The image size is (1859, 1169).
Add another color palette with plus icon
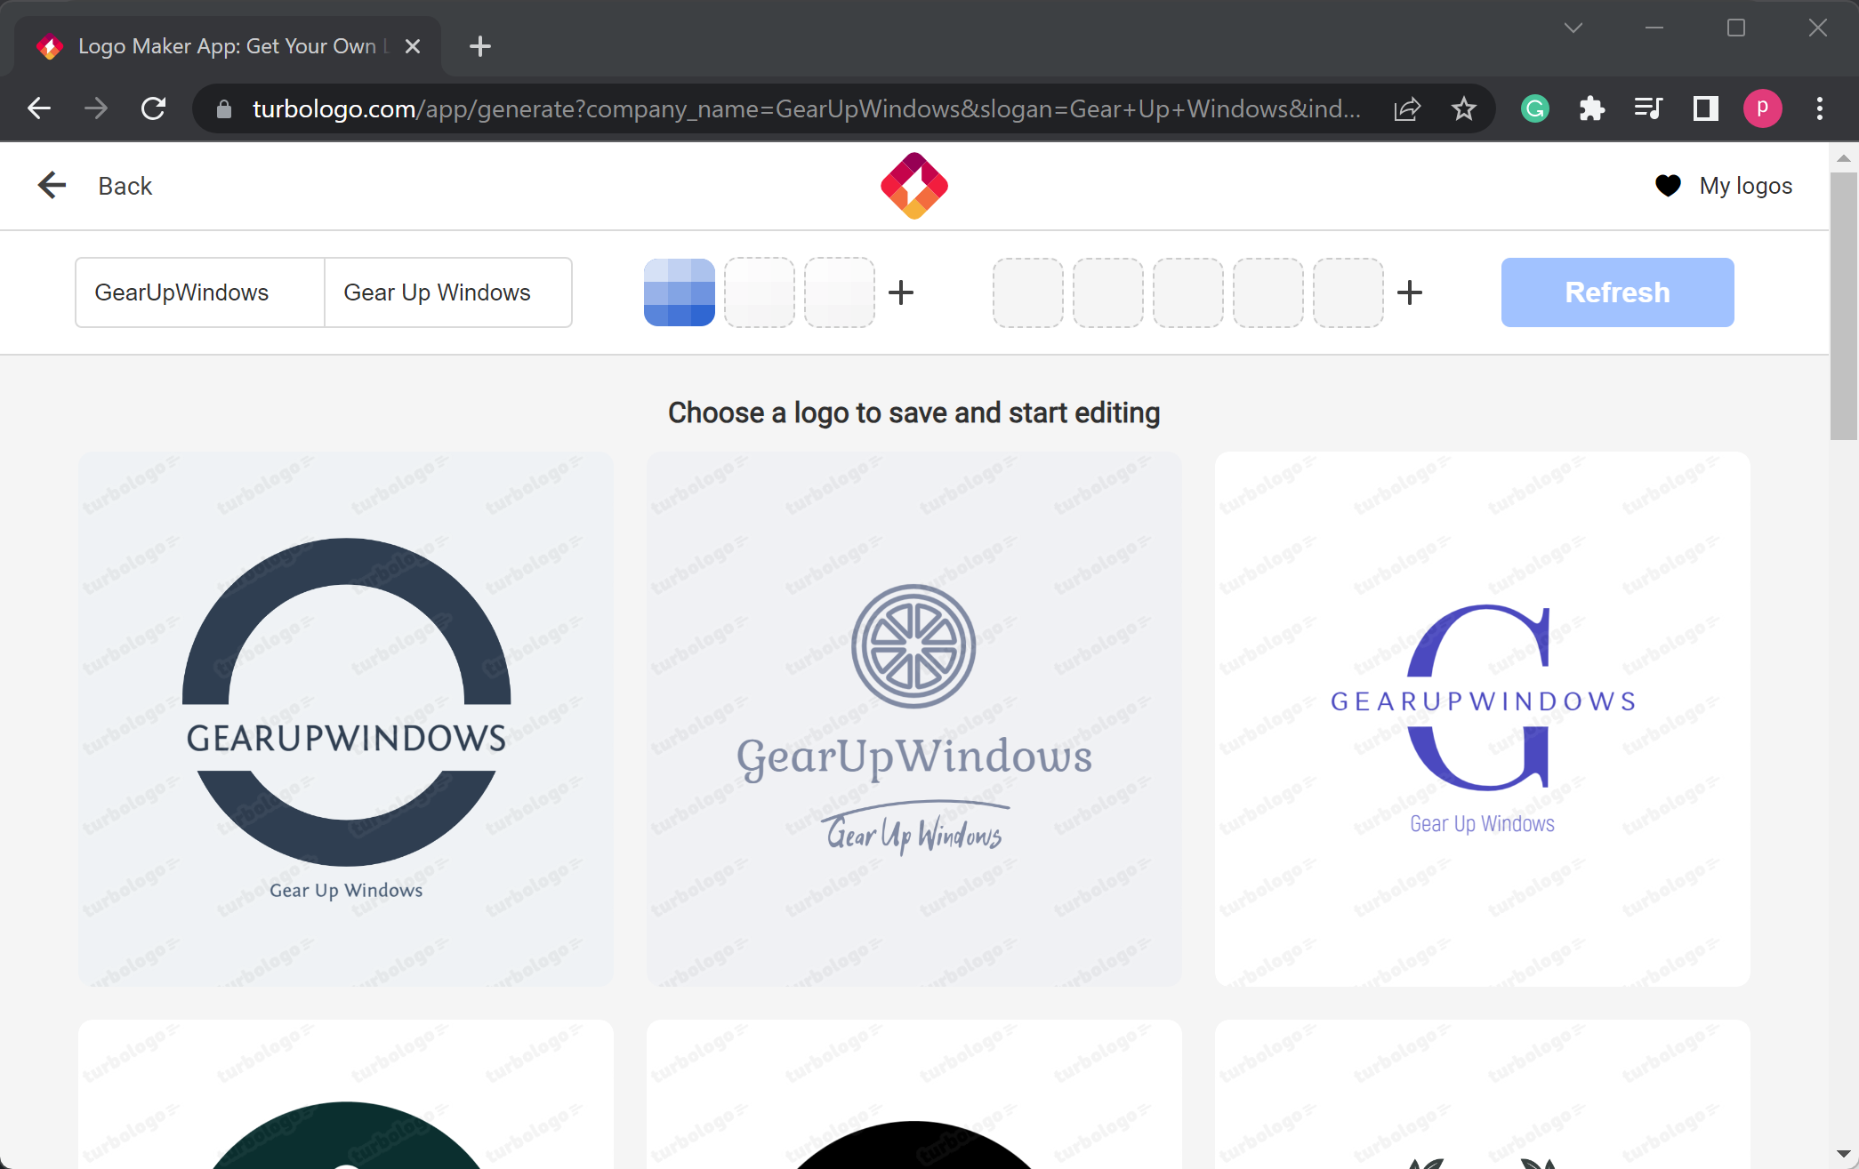901,292
